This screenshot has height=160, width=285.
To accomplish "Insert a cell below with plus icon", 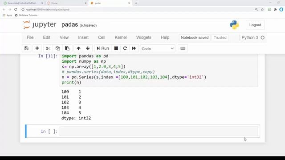I will [x=37, y=48].
